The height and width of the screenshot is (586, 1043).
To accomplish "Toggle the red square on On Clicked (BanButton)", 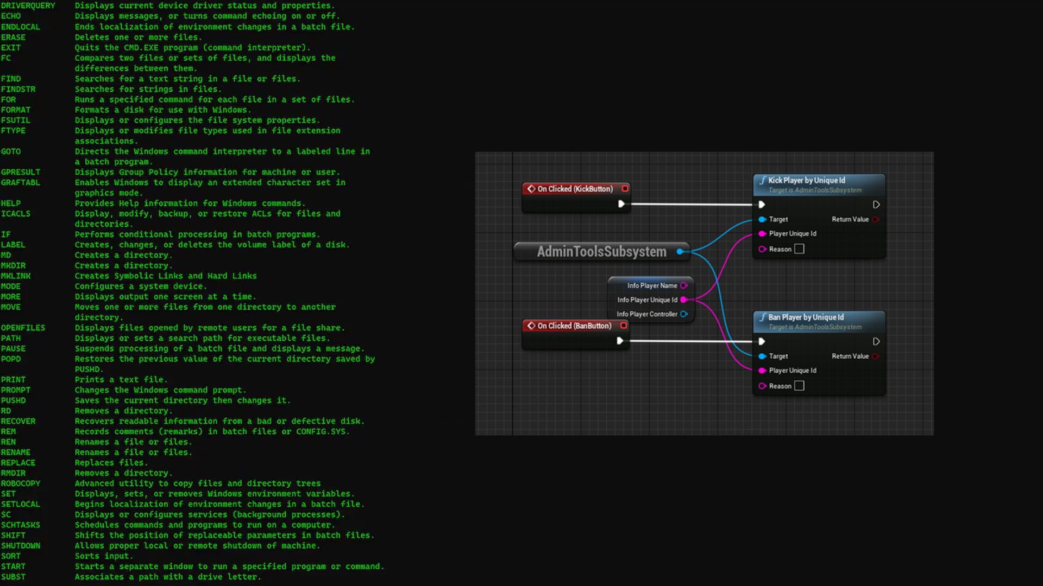I will (623, 326).
